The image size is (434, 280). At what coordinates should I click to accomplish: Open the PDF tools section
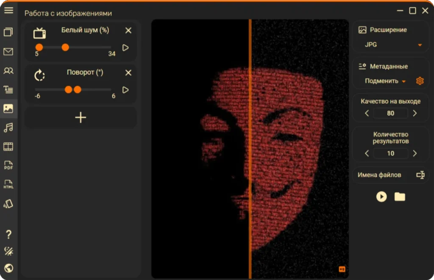8,165
